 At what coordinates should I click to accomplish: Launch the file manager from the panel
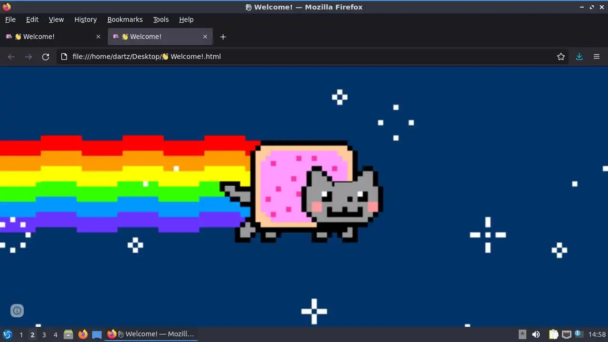tap(68, 334)
